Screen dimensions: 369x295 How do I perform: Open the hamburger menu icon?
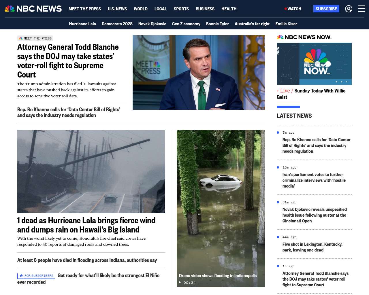tap(362, 9)
